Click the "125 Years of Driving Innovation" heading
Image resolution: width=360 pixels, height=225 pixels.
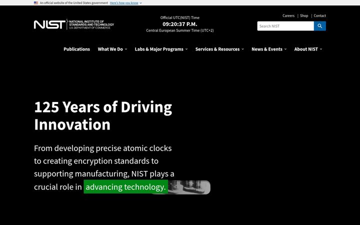(x=103, y=115)
